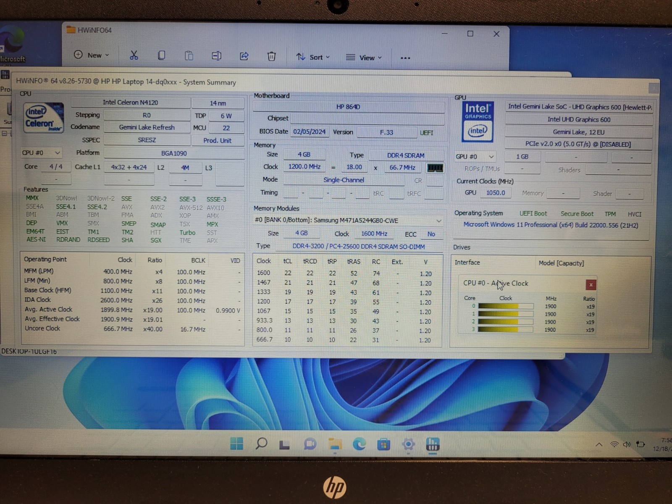This screenshot has width=672, height=504.
Task: Open the Settings gear on the taskbar
Action: click(x=408, y=444)
